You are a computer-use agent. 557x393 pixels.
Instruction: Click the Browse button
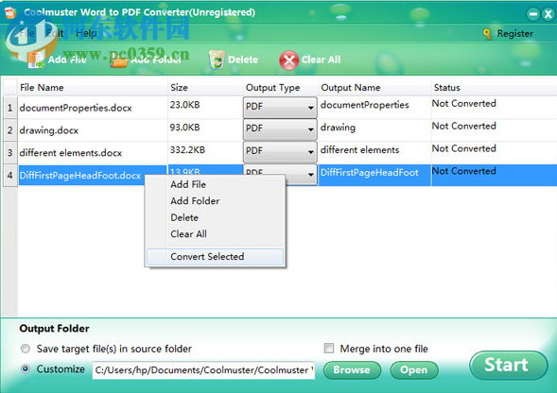point(352,370)
